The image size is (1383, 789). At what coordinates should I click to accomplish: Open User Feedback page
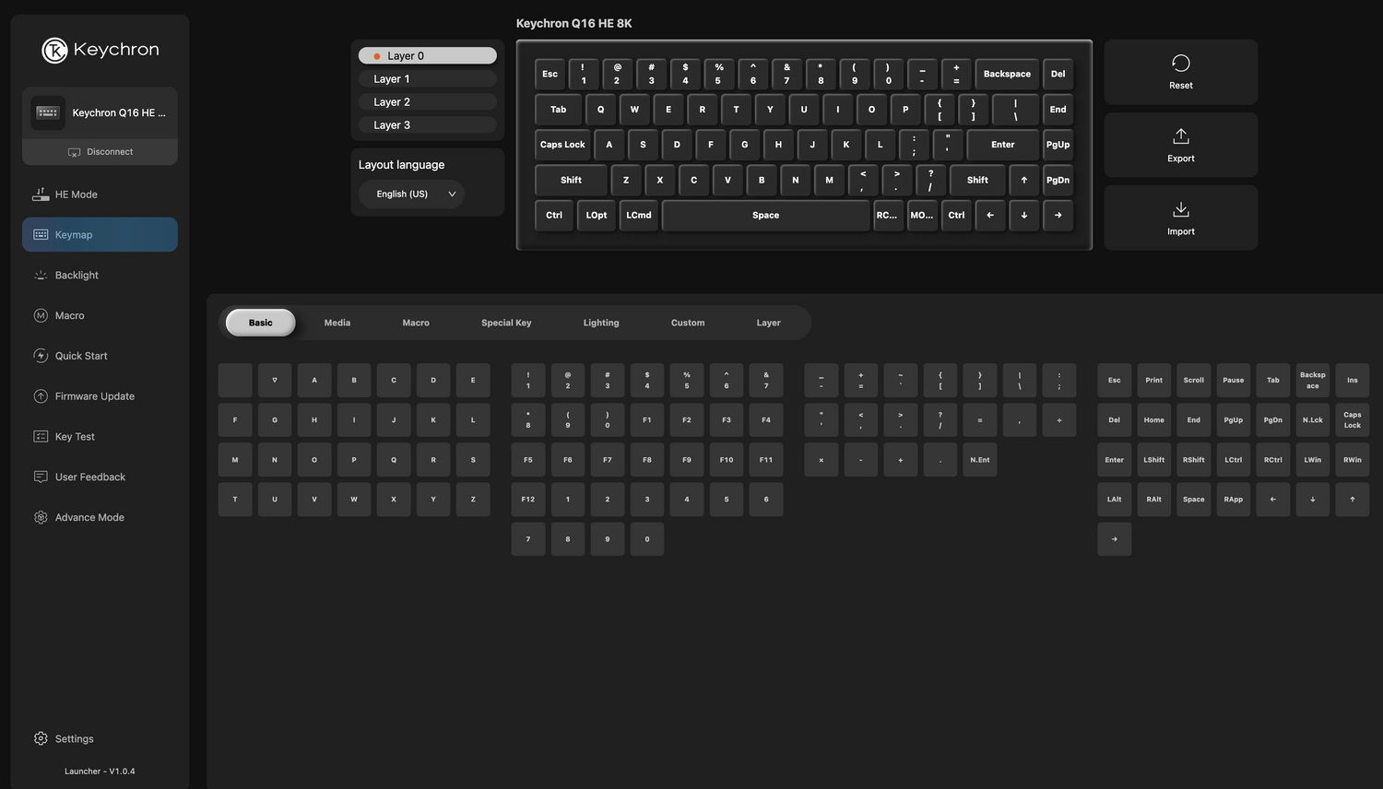coord(89,477)
